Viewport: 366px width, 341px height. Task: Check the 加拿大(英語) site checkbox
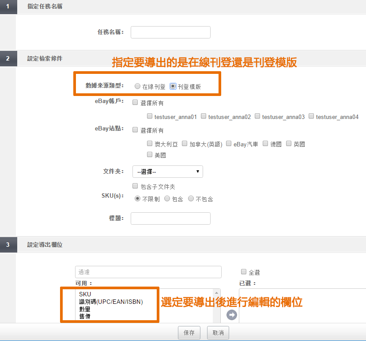pyautogui.click(x=185, y=143)
